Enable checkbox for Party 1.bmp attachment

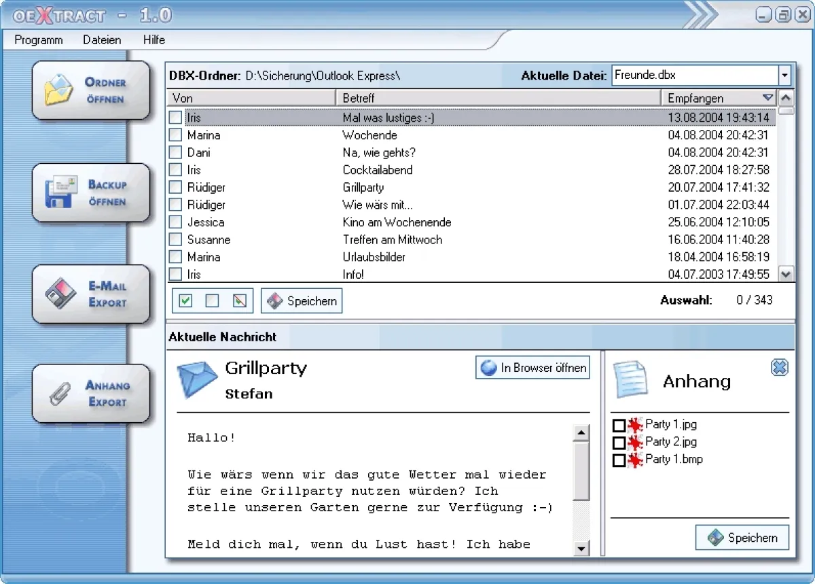point(619,460)
